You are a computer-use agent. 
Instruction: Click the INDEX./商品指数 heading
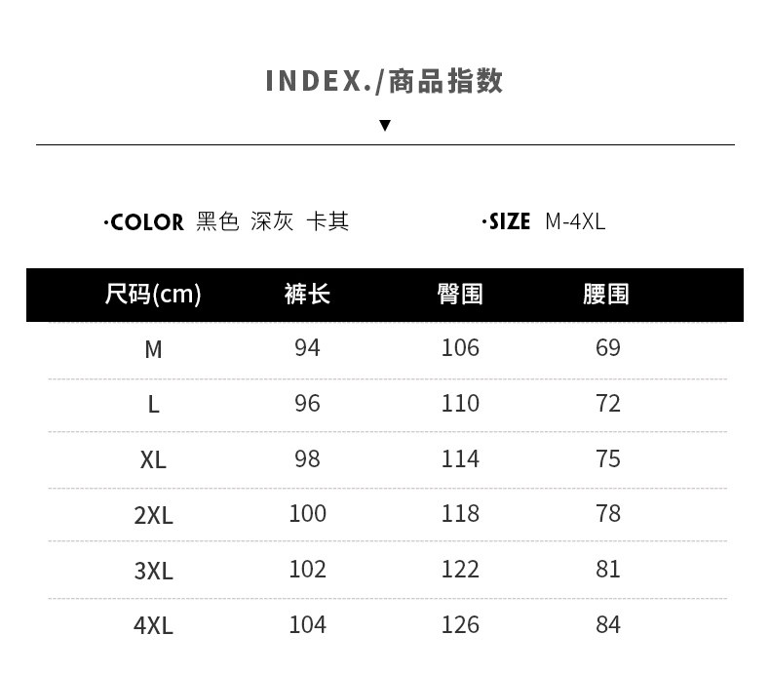point(384,81)
